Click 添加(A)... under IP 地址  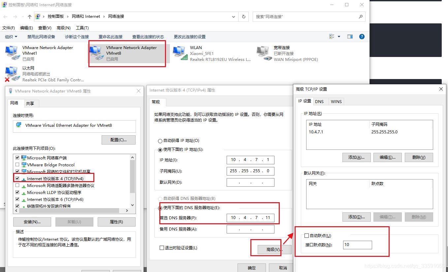pyautogui.click(x=356, y=157)
